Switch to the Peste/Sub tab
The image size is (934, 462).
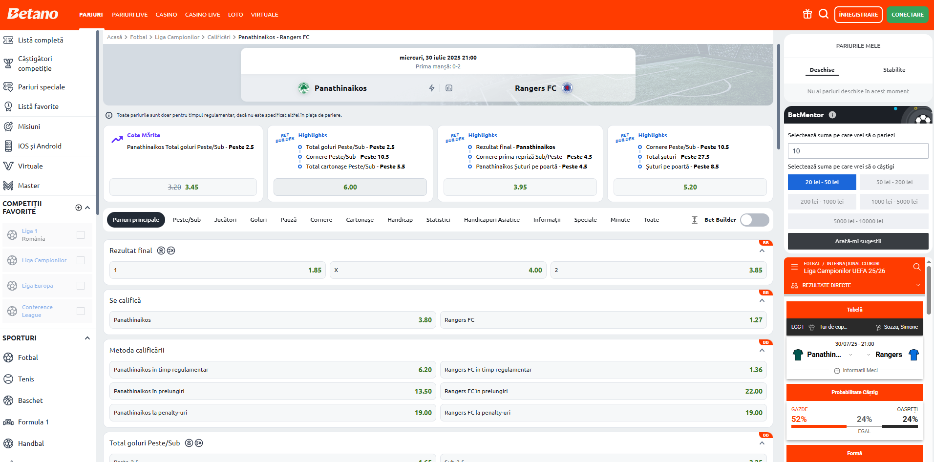click(x=187, y=220)
